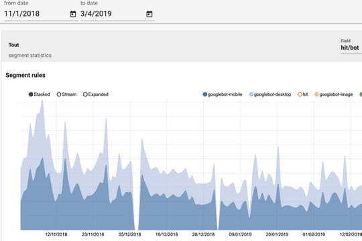Open the to date calendar picker icon
362x241 pixels.
click(149, 14)
